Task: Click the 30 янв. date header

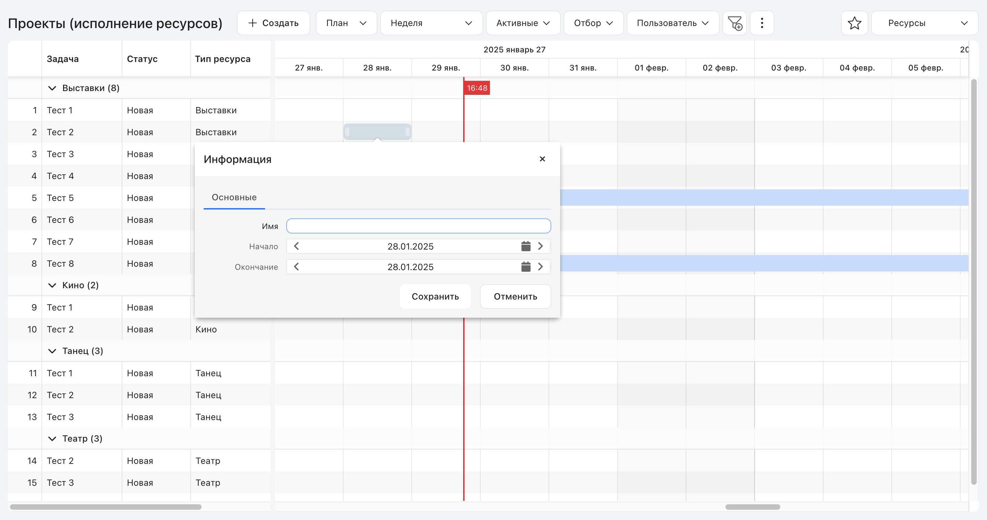Action: (x=515, y=68)
